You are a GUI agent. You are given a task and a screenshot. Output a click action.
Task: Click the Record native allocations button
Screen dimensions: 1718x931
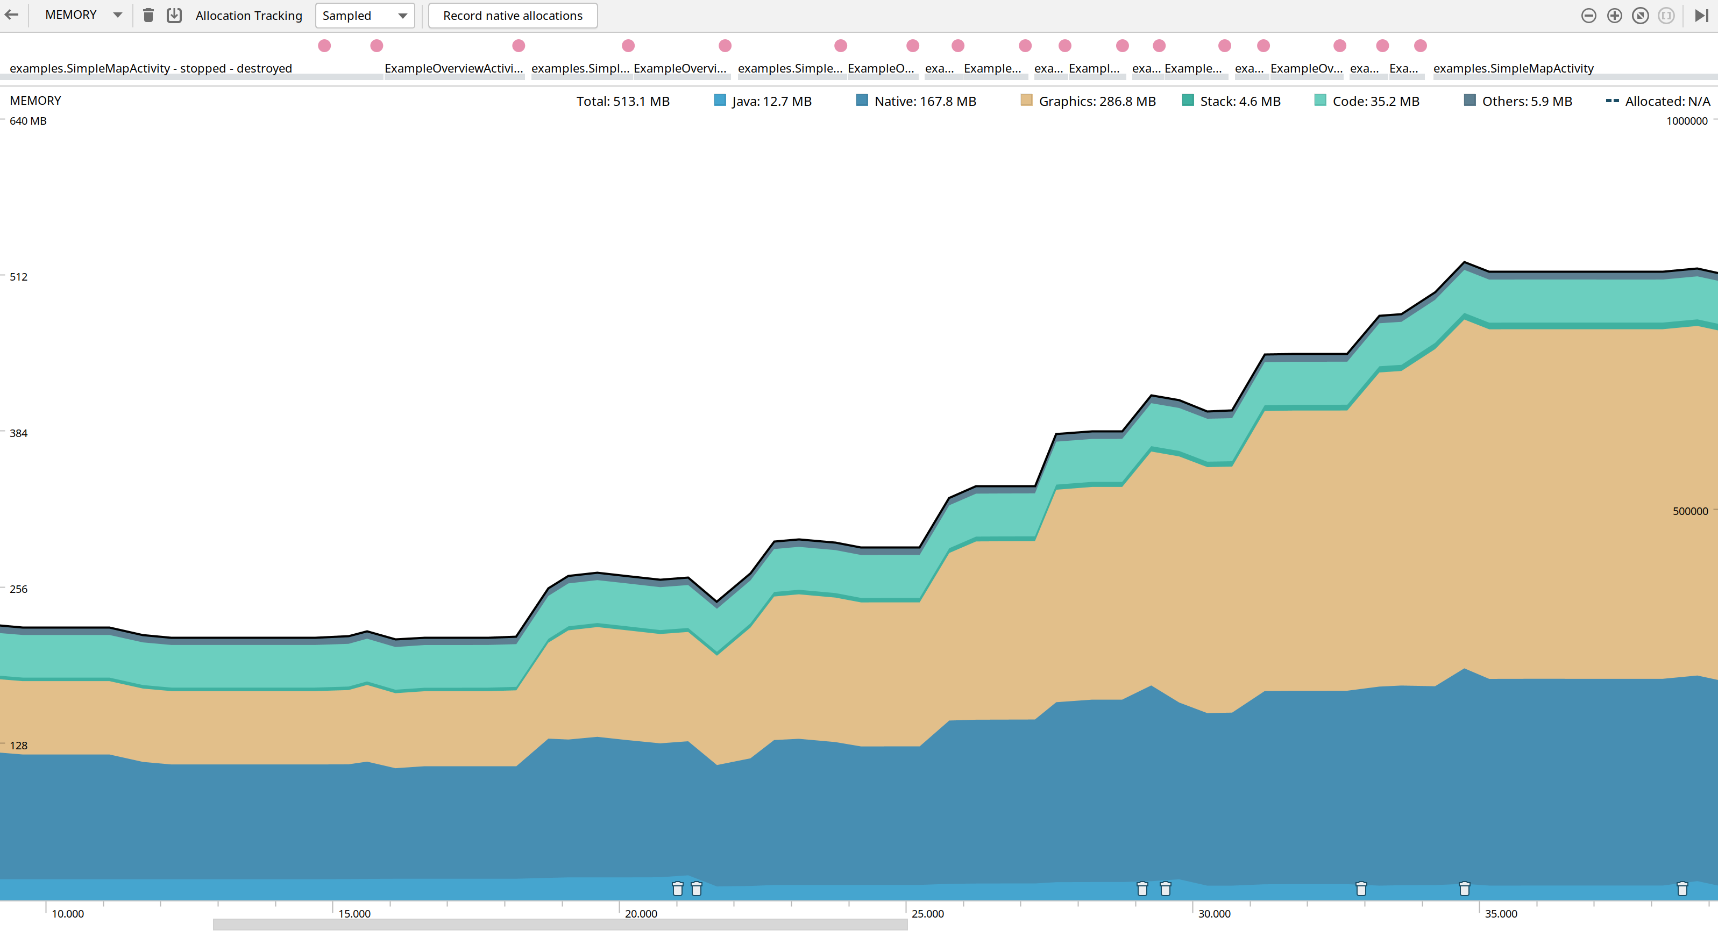512,16
